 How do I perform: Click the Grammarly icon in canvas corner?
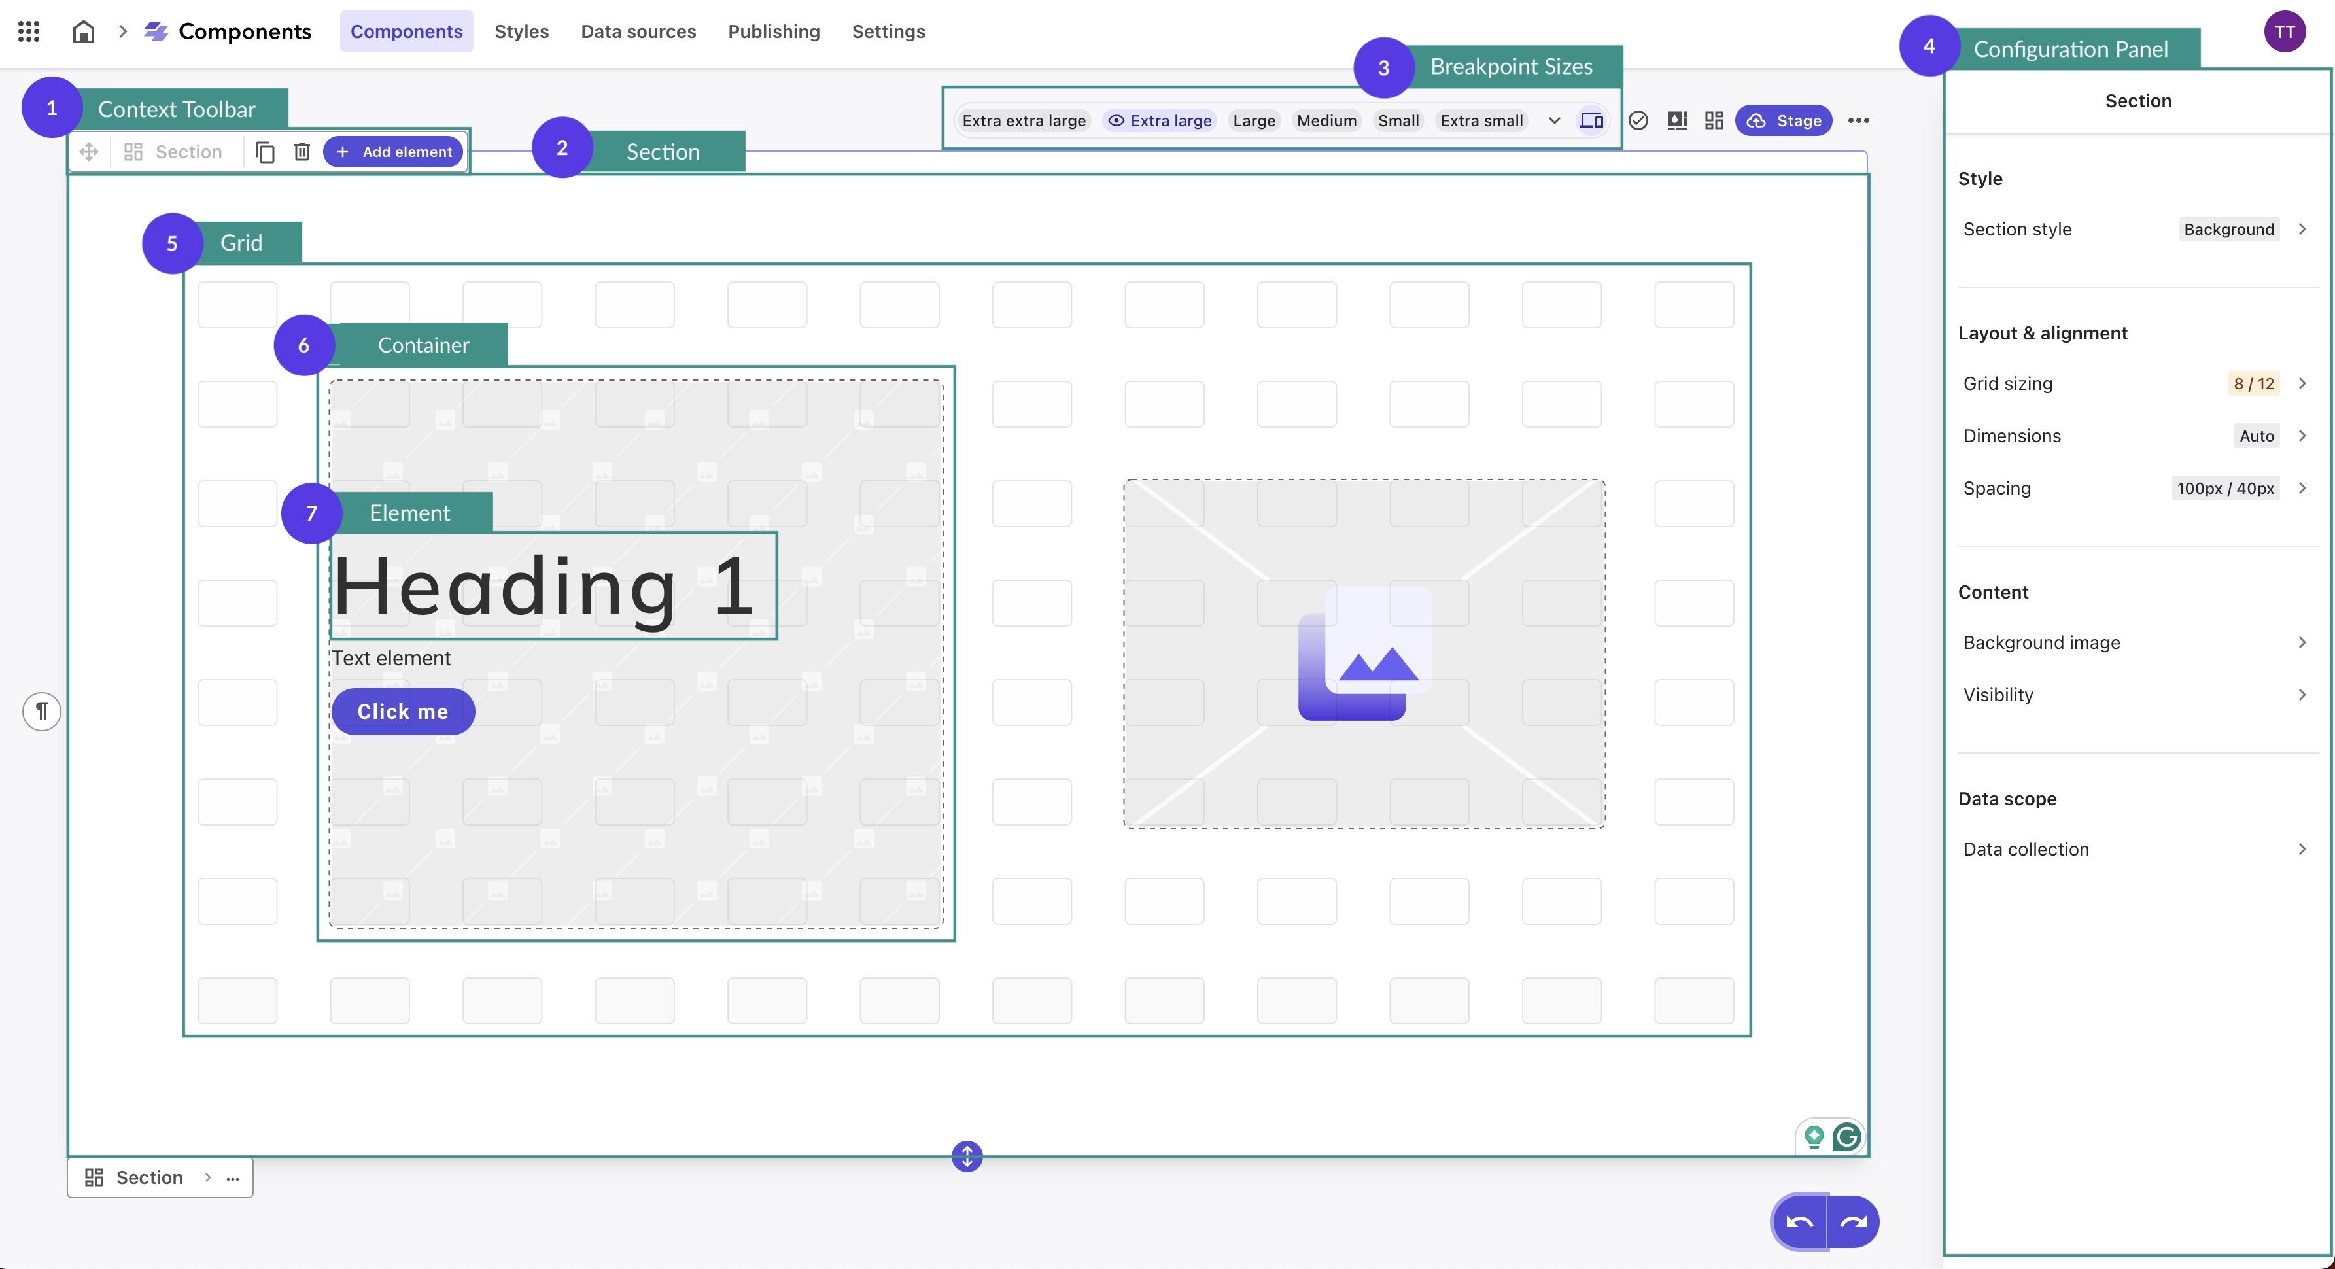tap(1846, 1137)
